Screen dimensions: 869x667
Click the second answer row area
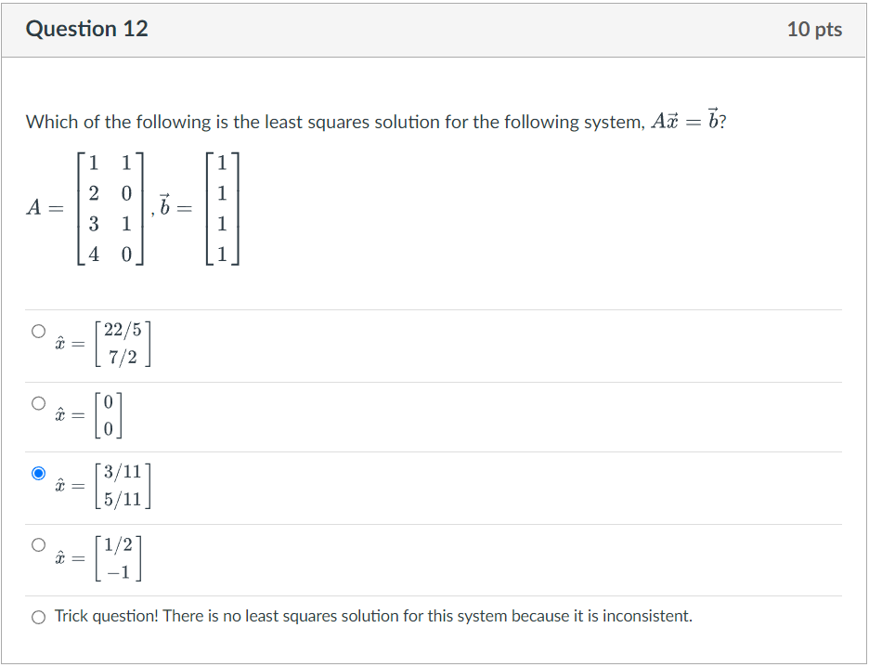click(371, 416)
